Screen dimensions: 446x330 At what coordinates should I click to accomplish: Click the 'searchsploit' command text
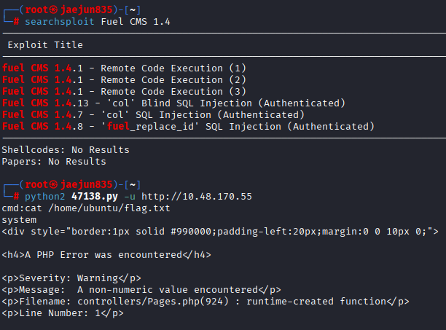click(x=60, y=22)
